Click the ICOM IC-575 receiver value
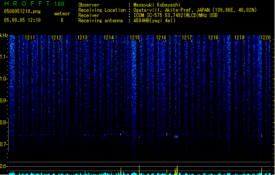Screen dimensions: 275x175 tap(175, 15)
